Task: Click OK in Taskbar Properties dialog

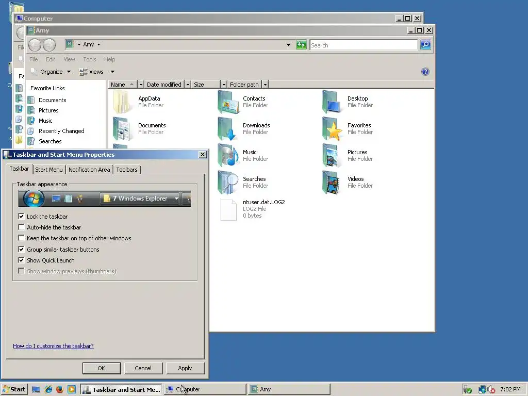Action: [x=102, y=368]
